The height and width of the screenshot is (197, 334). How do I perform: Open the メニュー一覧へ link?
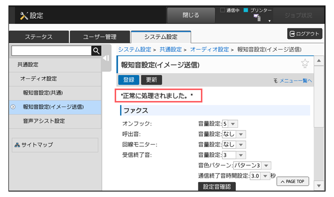[296, 81]
